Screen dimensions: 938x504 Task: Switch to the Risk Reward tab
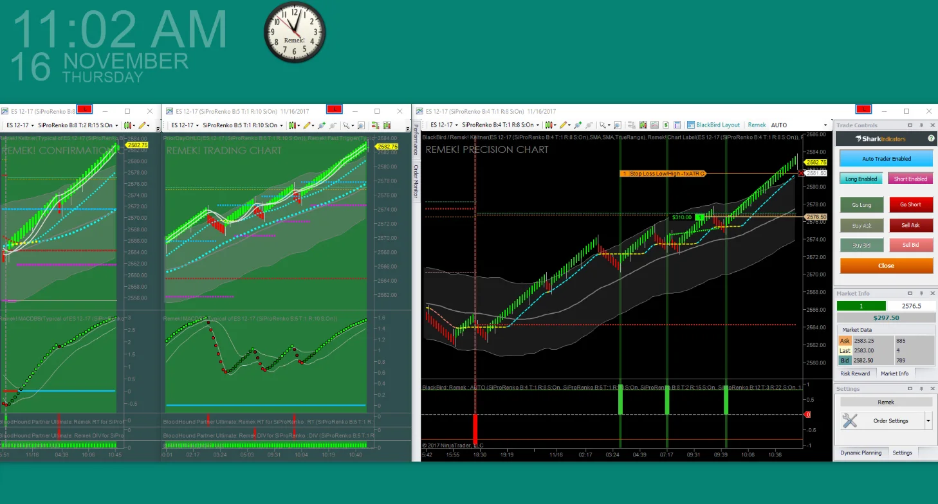pyautogui.click(x=856, y=373)
